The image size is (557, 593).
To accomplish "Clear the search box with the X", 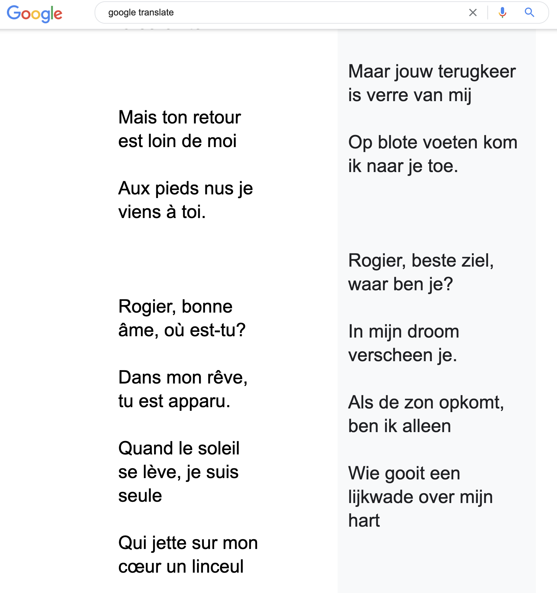I will coord(473,13).
